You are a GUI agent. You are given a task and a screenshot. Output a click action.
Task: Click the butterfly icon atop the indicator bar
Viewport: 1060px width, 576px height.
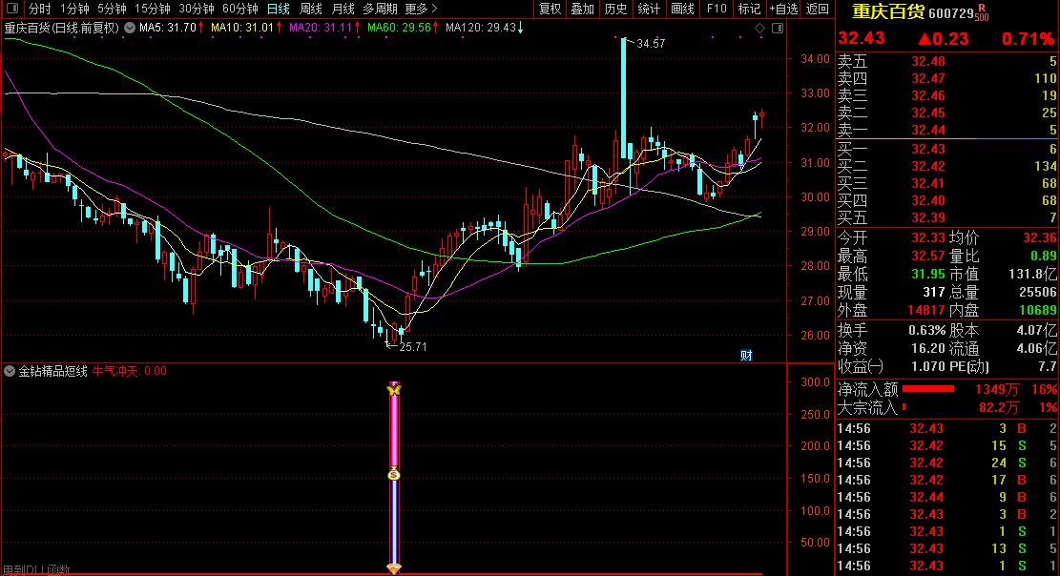[x=393, y=389]
